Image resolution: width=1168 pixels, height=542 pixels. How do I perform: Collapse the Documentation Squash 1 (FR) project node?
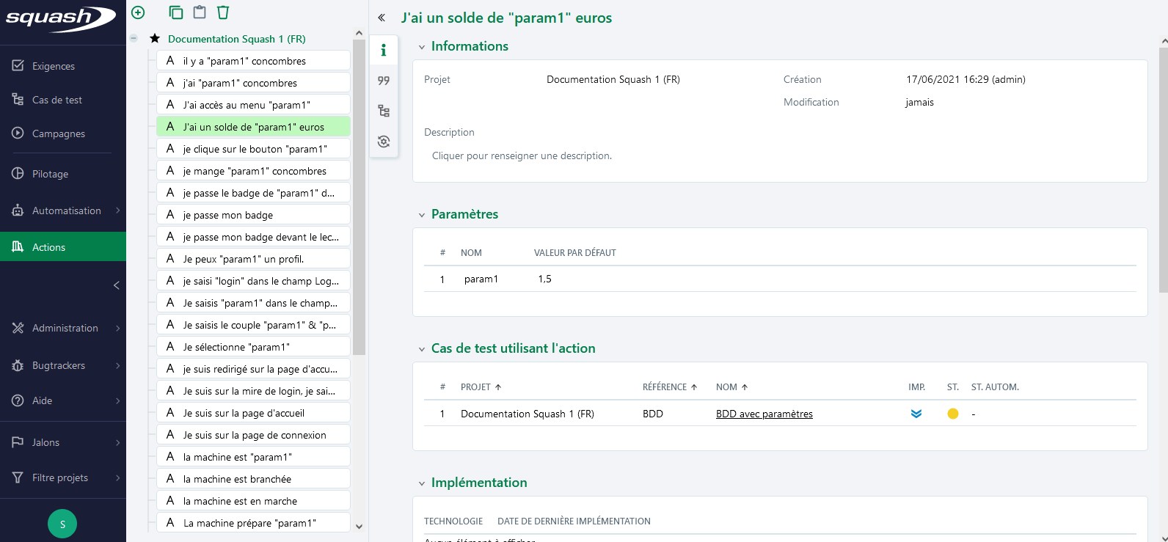pos(134,39)
